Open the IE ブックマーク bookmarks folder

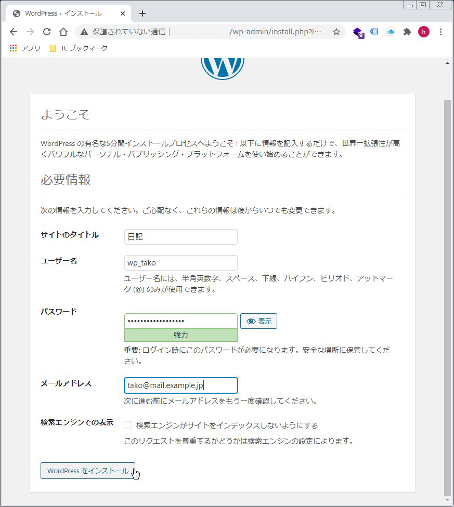tap(79, 48)
